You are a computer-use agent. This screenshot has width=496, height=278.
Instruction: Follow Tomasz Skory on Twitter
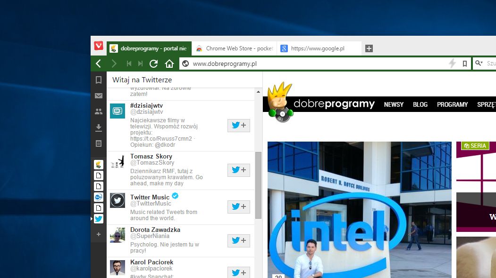click(239, 170)
